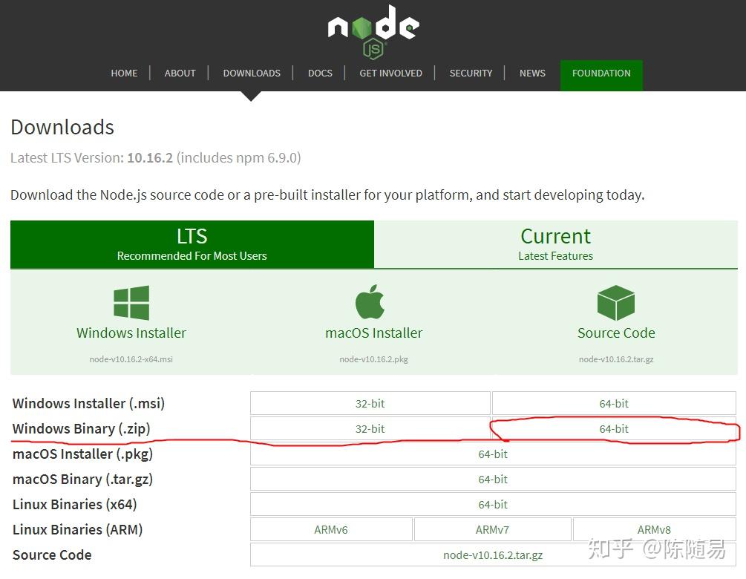746x579 pixels.
Task: Download the 64-bit Linux x64 binary
Action: 493,504
